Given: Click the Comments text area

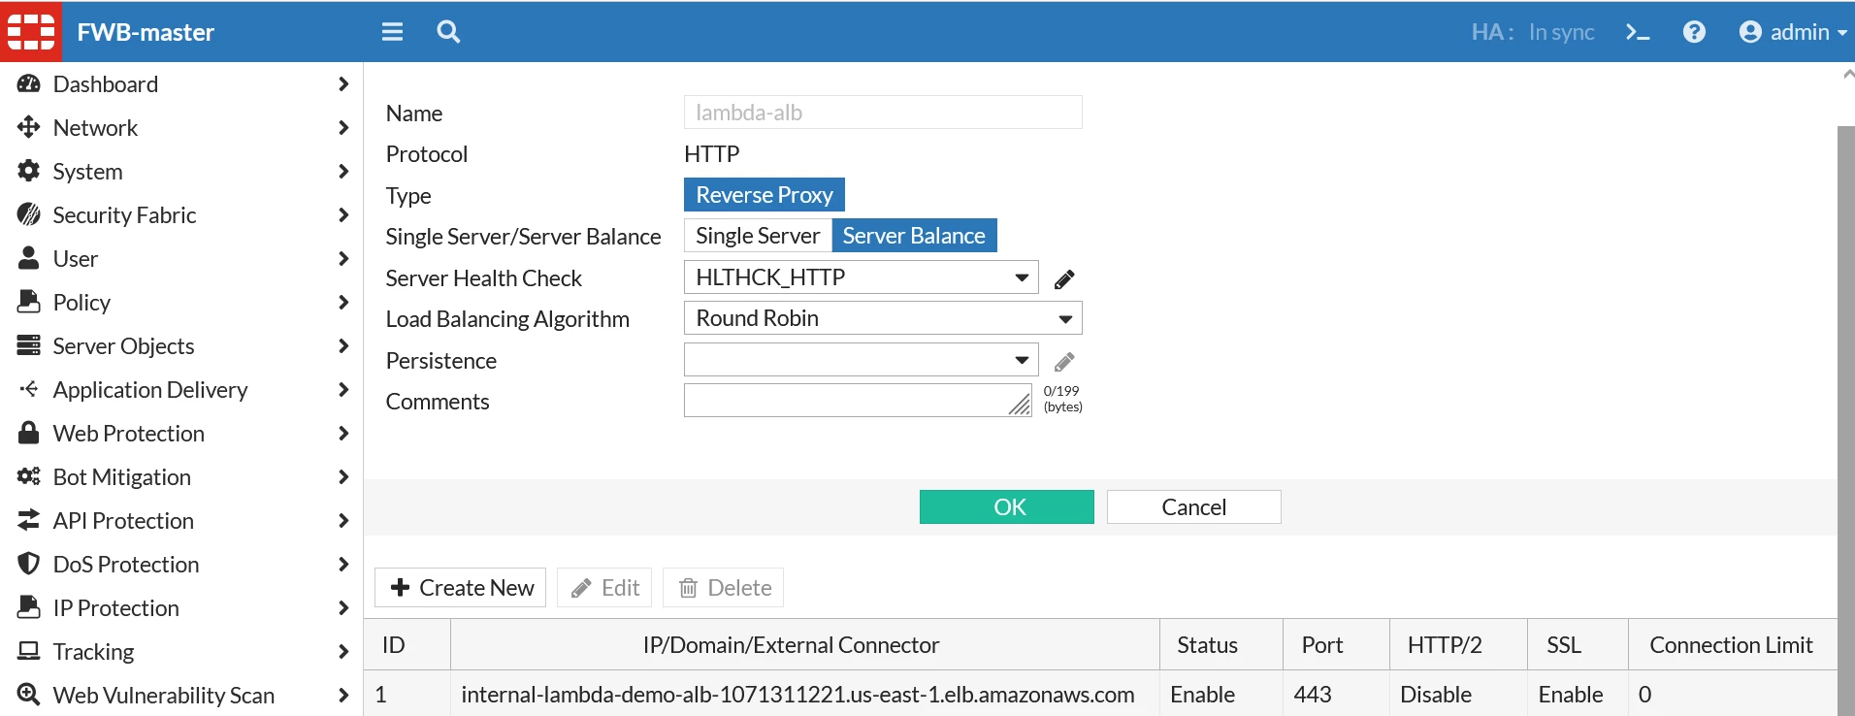Looking at the screenshot, I should pos(858,401).
